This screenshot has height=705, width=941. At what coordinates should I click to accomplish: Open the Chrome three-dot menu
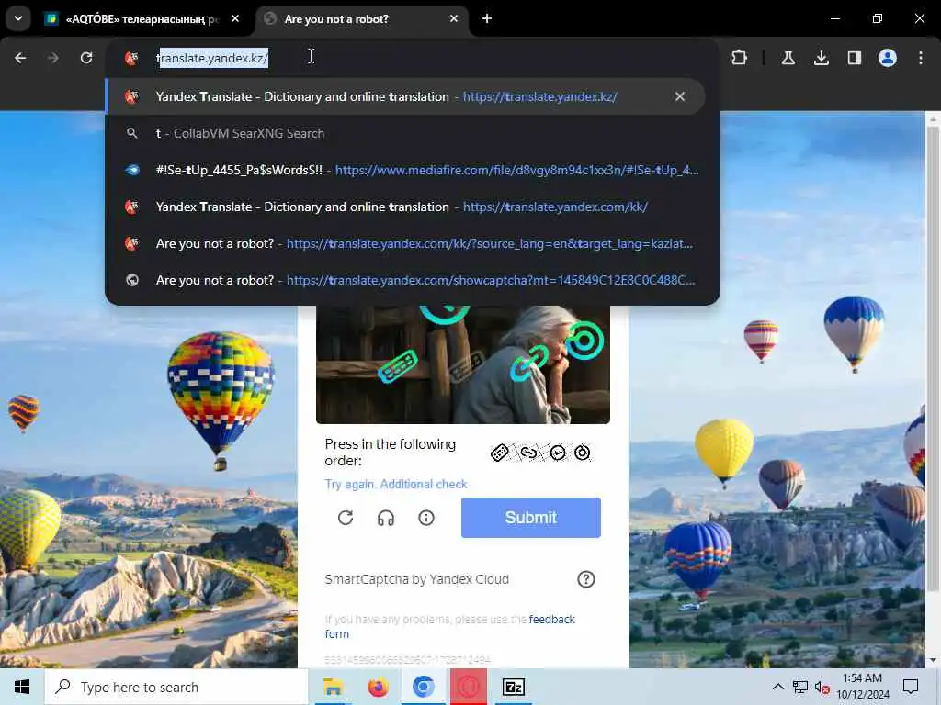tap(920, 58)
